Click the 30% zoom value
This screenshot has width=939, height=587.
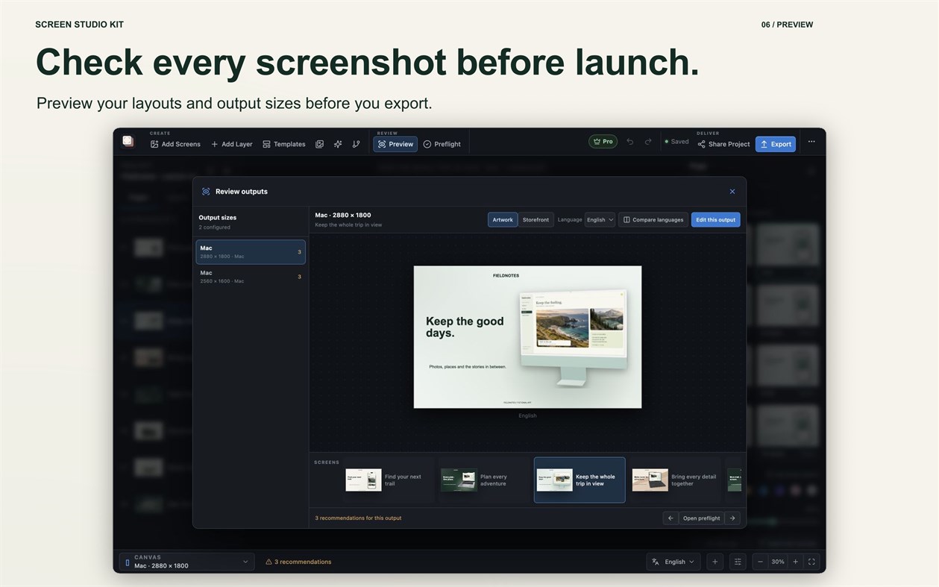click(778, 562)
